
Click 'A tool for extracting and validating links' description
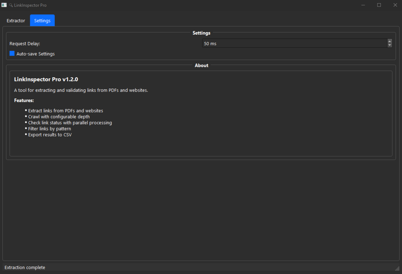coord(81,90)
